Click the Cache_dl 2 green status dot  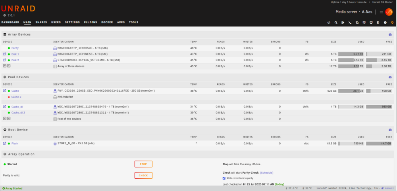9,113
